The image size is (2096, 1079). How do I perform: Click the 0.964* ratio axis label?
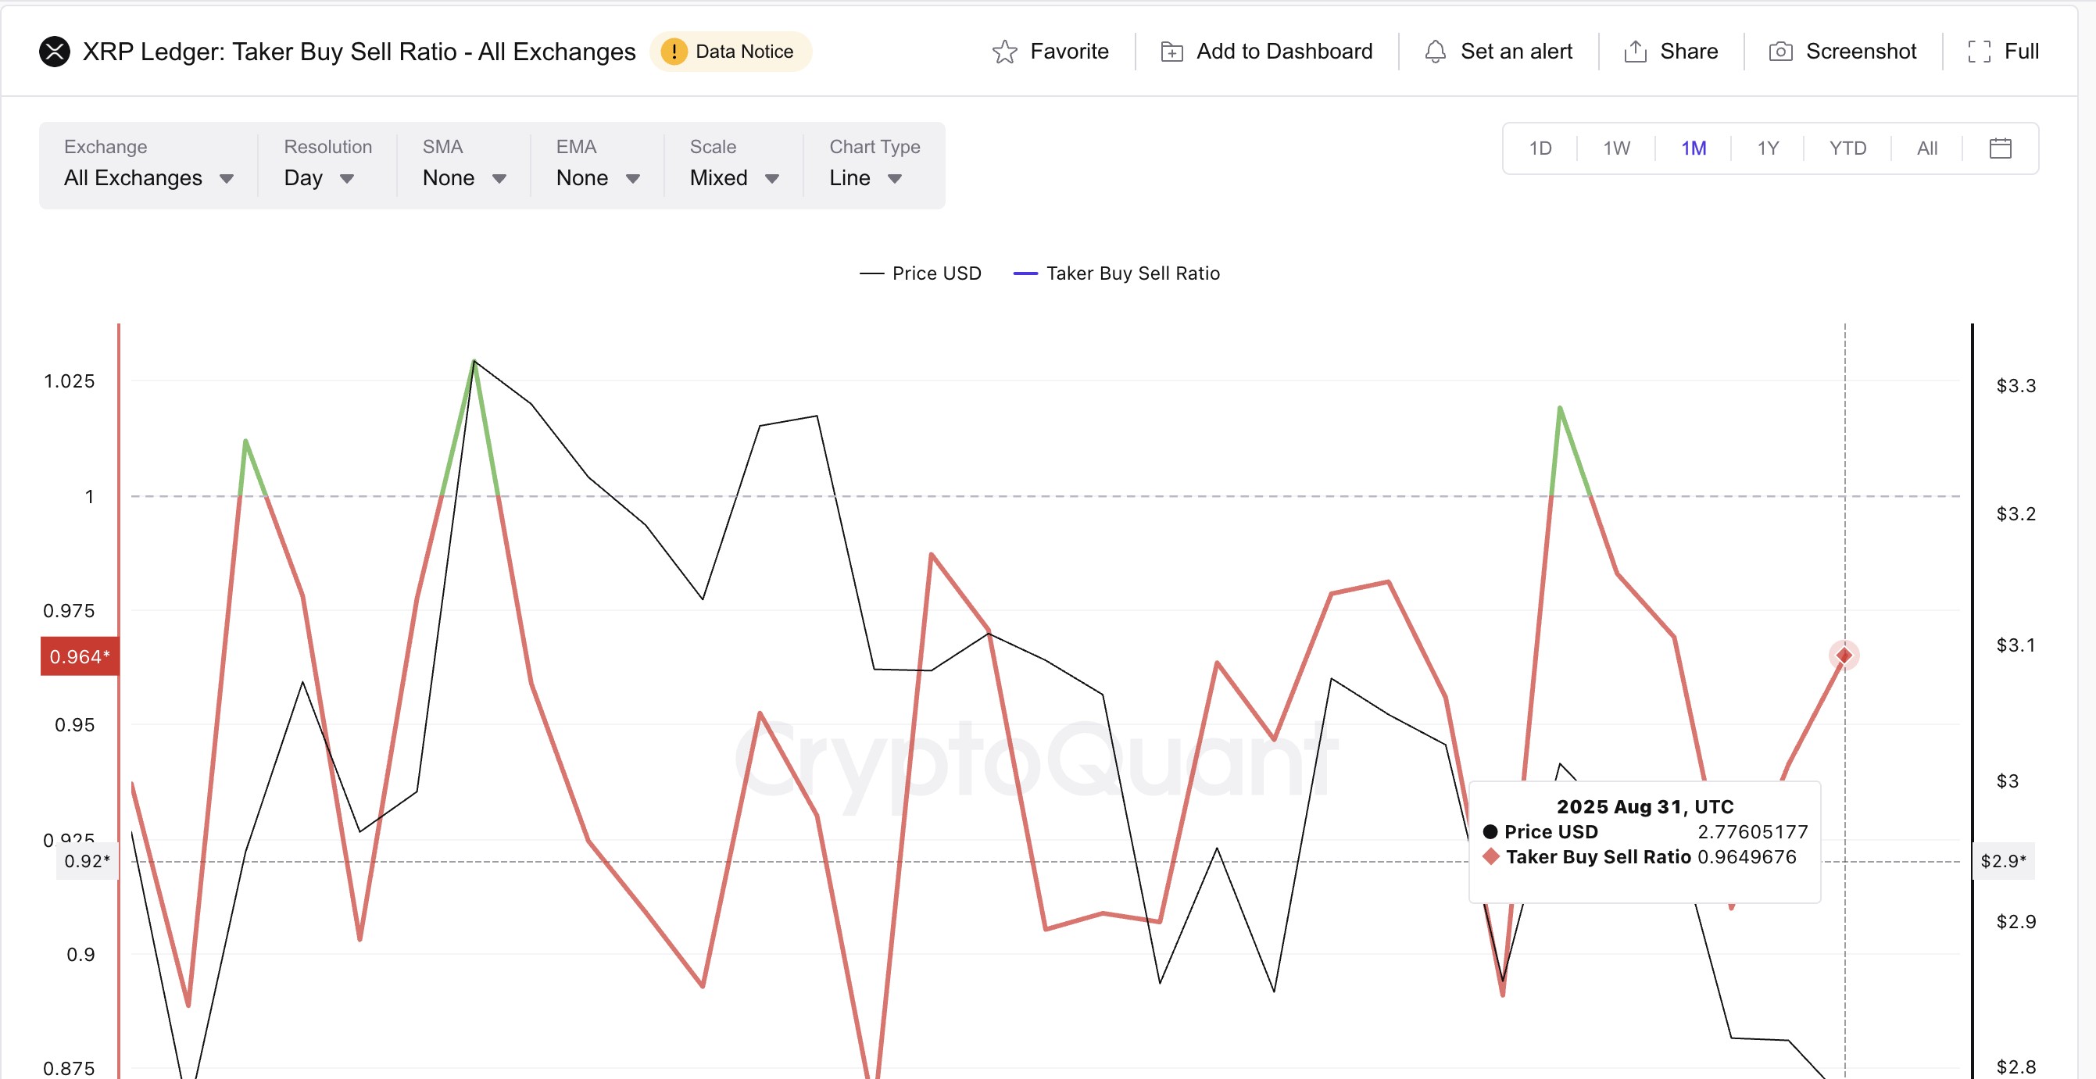click(x=80, y=656)
